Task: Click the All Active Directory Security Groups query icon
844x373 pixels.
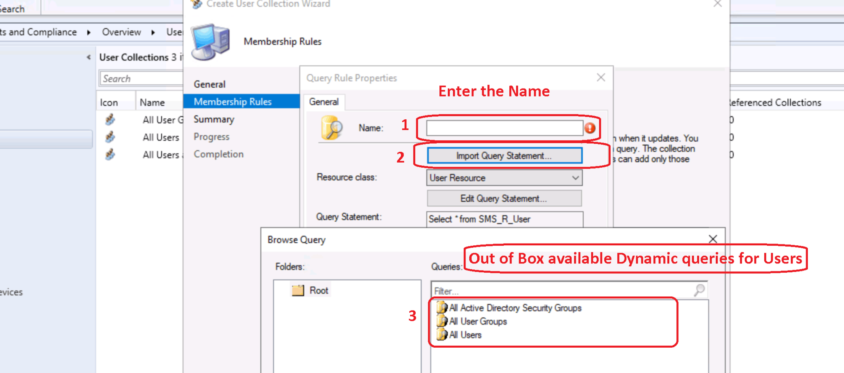Action: coord(442,308)
